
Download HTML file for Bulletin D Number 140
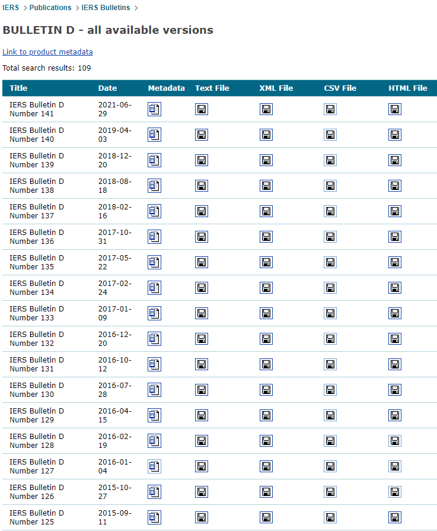click(x=395, y=135)
